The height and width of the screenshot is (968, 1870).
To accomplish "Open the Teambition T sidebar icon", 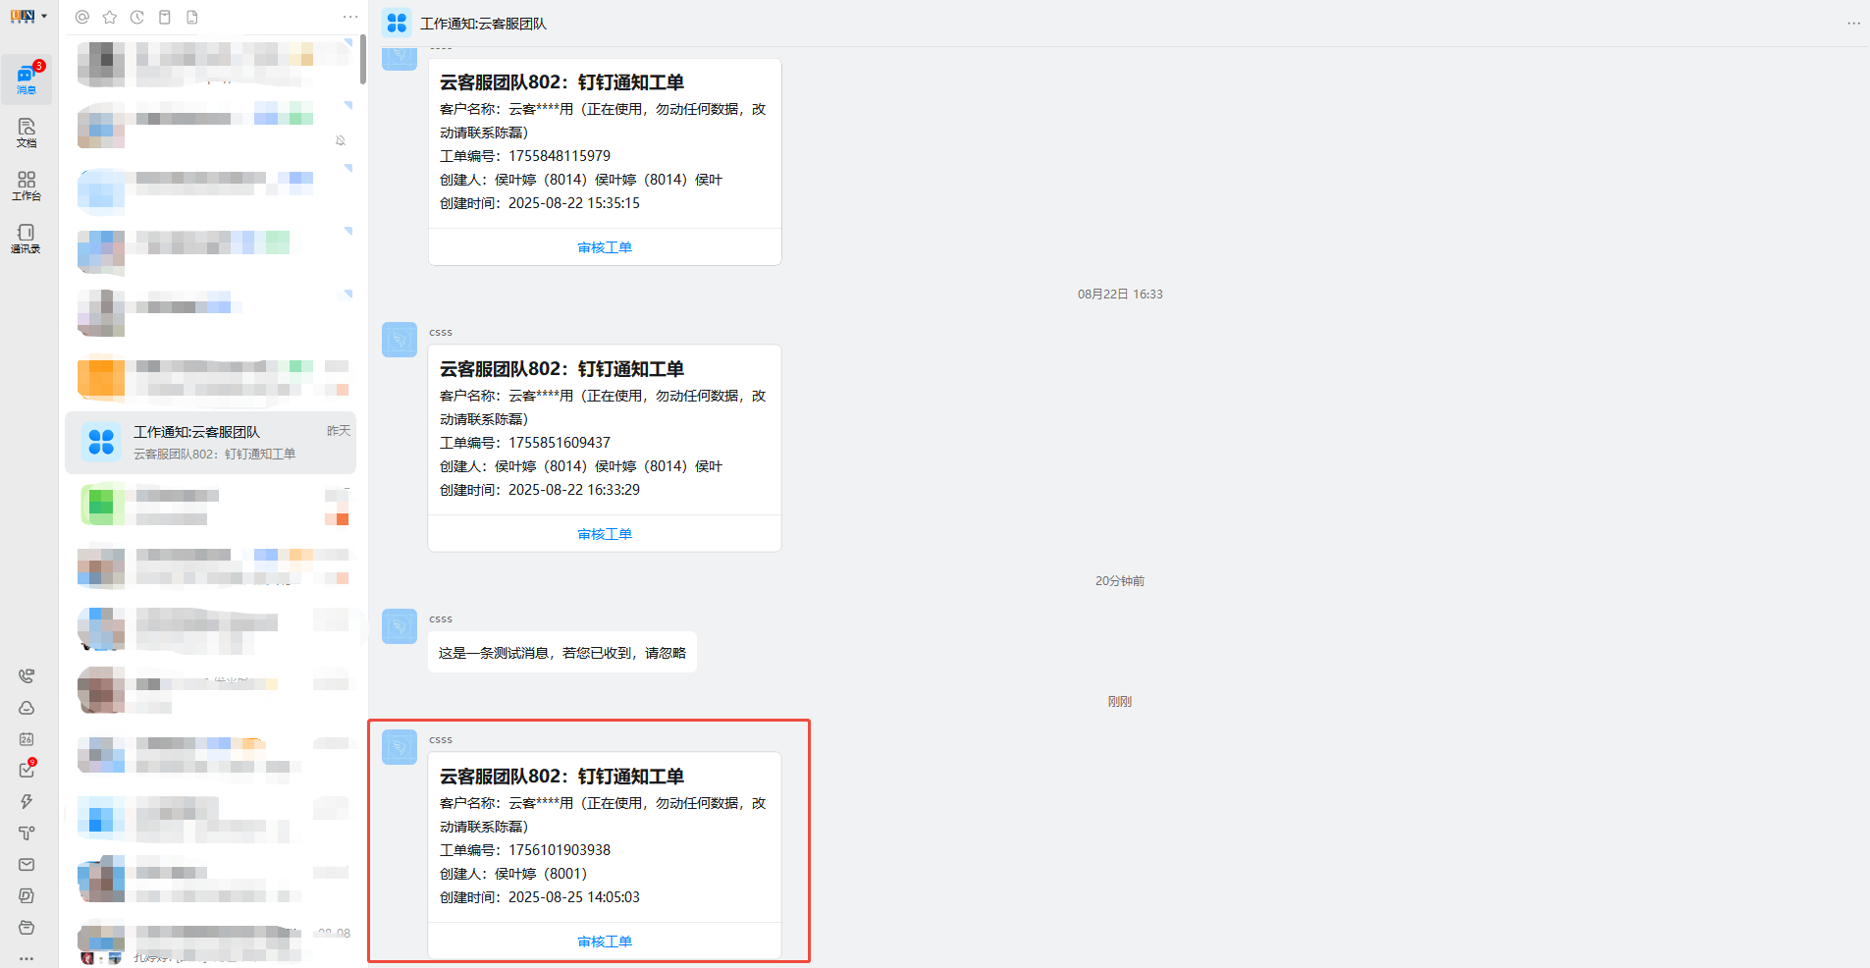I will 27,834.
